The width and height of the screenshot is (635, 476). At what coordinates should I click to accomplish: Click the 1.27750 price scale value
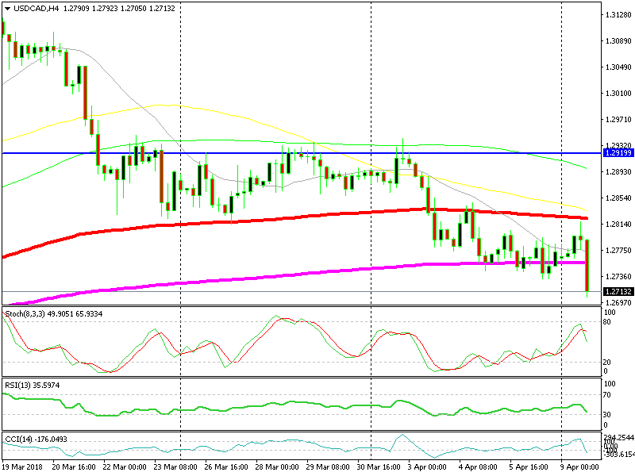(x=618, y=250)
